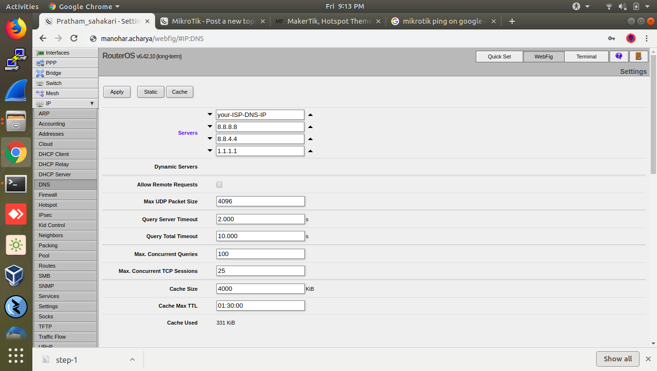The height and width of the screenshot is (371, 657).
Task: Open the Bridge menu item
Action: [65, 73]
